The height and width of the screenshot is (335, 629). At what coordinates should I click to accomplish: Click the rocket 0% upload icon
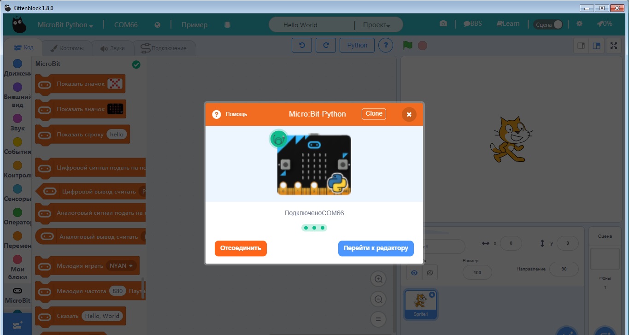point(605,24)
